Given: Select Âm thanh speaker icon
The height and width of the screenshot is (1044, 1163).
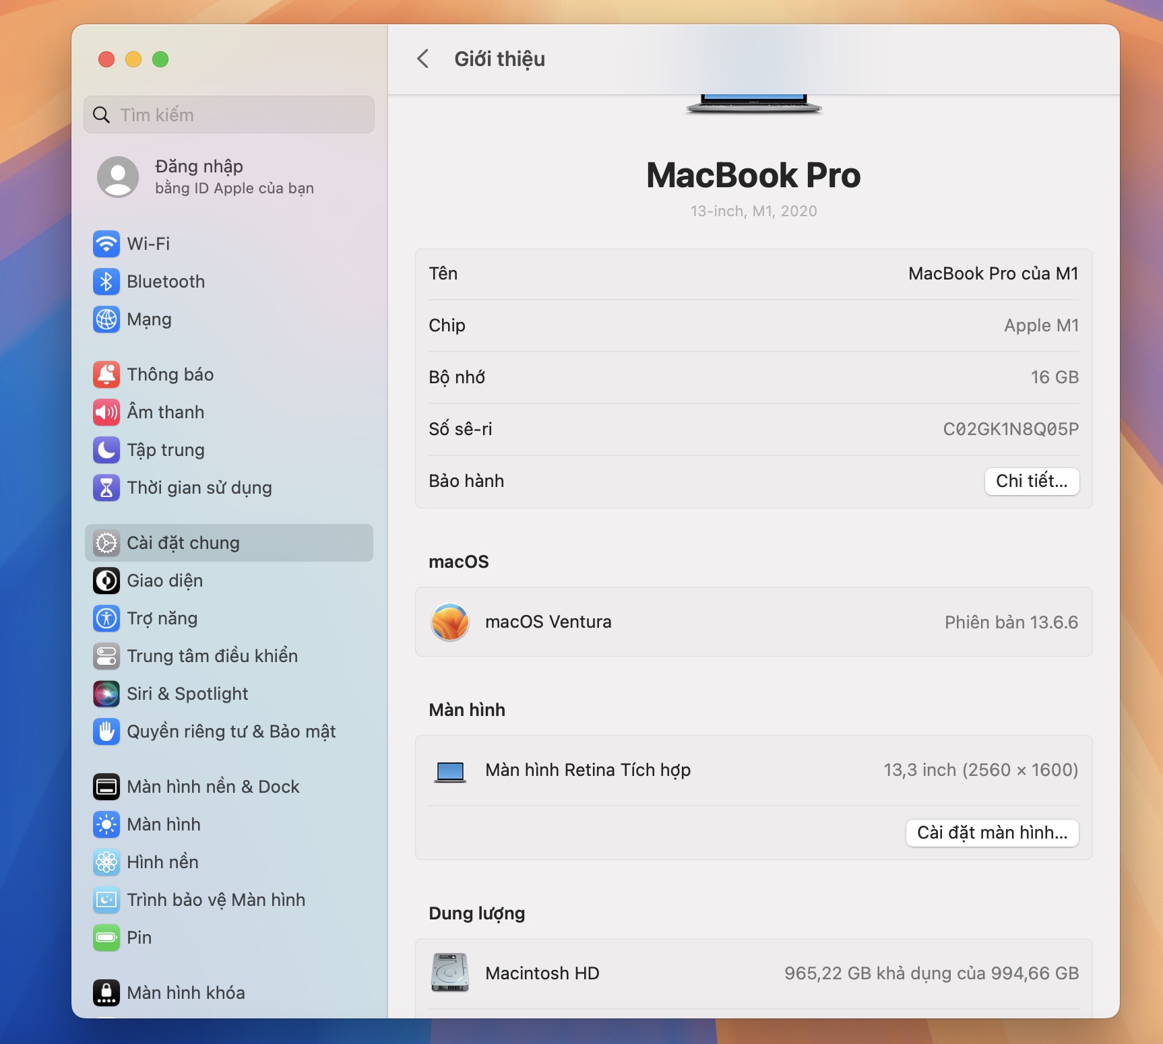Looking at the screenshot, I should coord(106,412).
